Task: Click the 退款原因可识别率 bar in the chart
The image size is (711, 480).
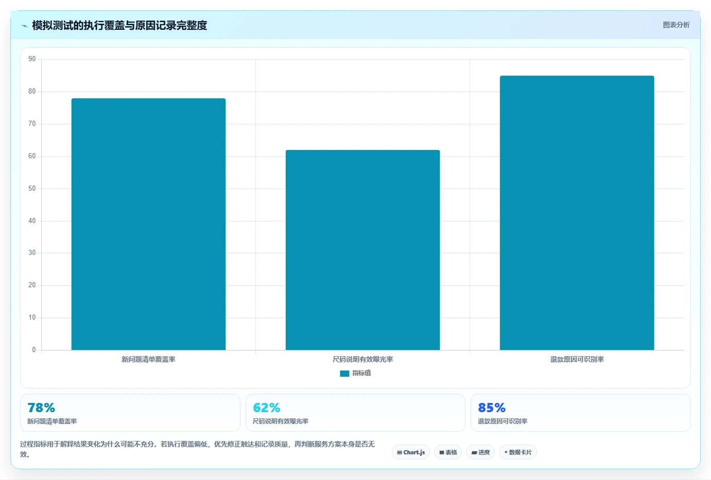Action: (x=577, y=213)
